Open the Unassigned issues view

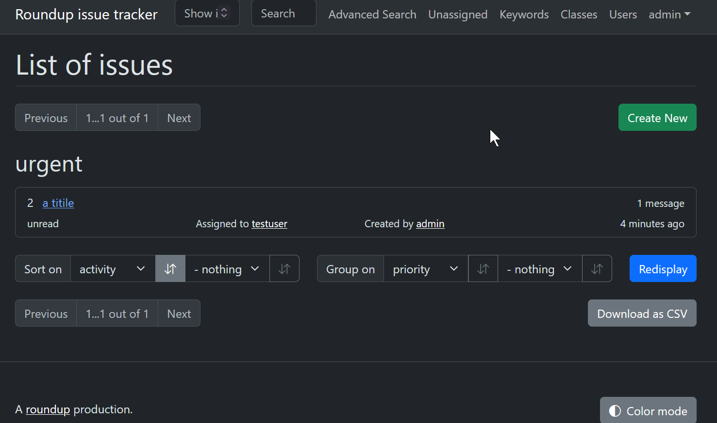457,15
